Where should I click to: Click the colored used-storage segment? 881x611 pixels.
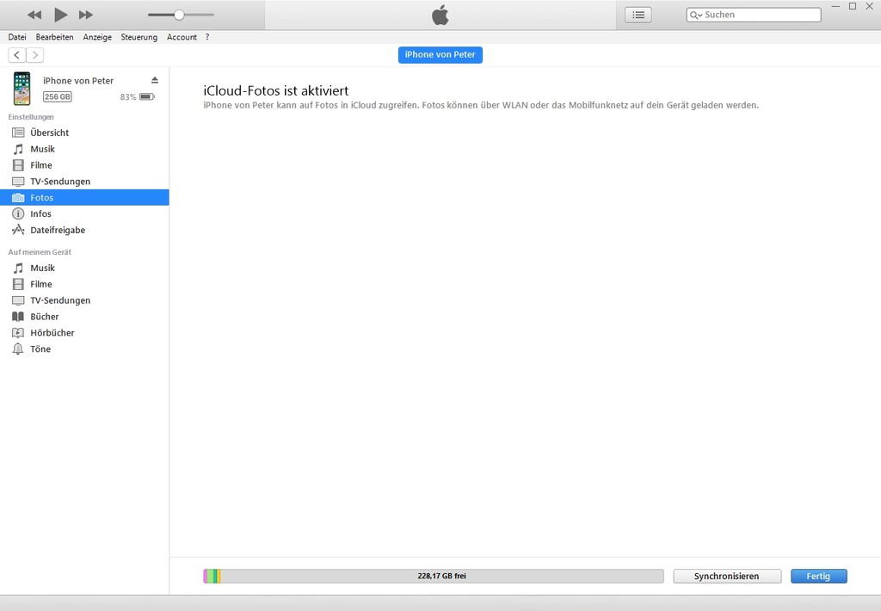[212, 576]
